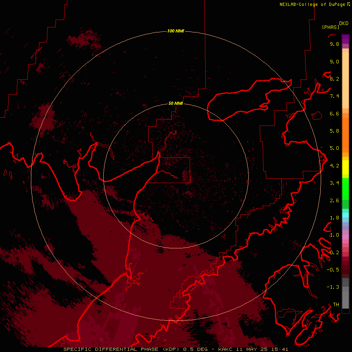Click the 100 NMI range ring label
The height and width of the screenshot is (352, 352).
coord(176,31)
